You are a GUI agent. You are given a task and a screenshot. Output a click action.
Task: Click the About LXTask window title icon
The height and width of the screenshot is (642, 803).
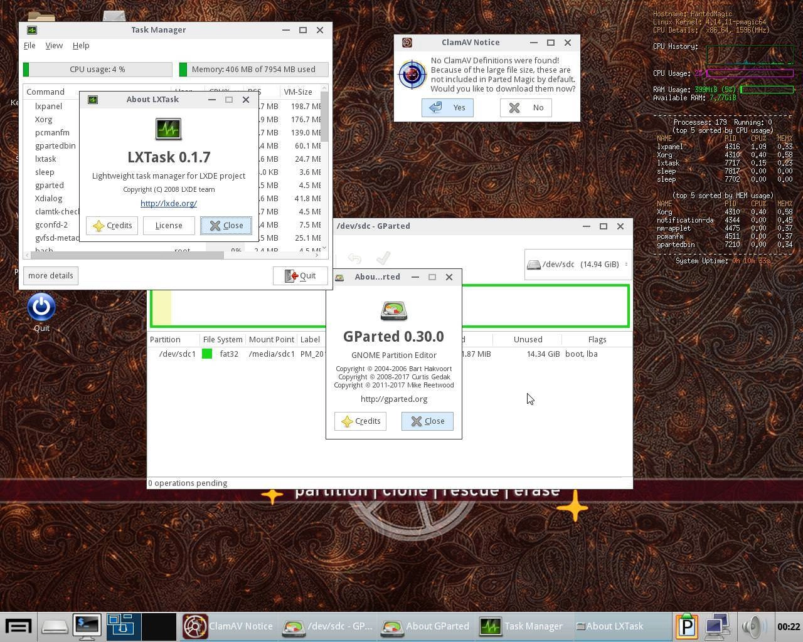point(93,100)
